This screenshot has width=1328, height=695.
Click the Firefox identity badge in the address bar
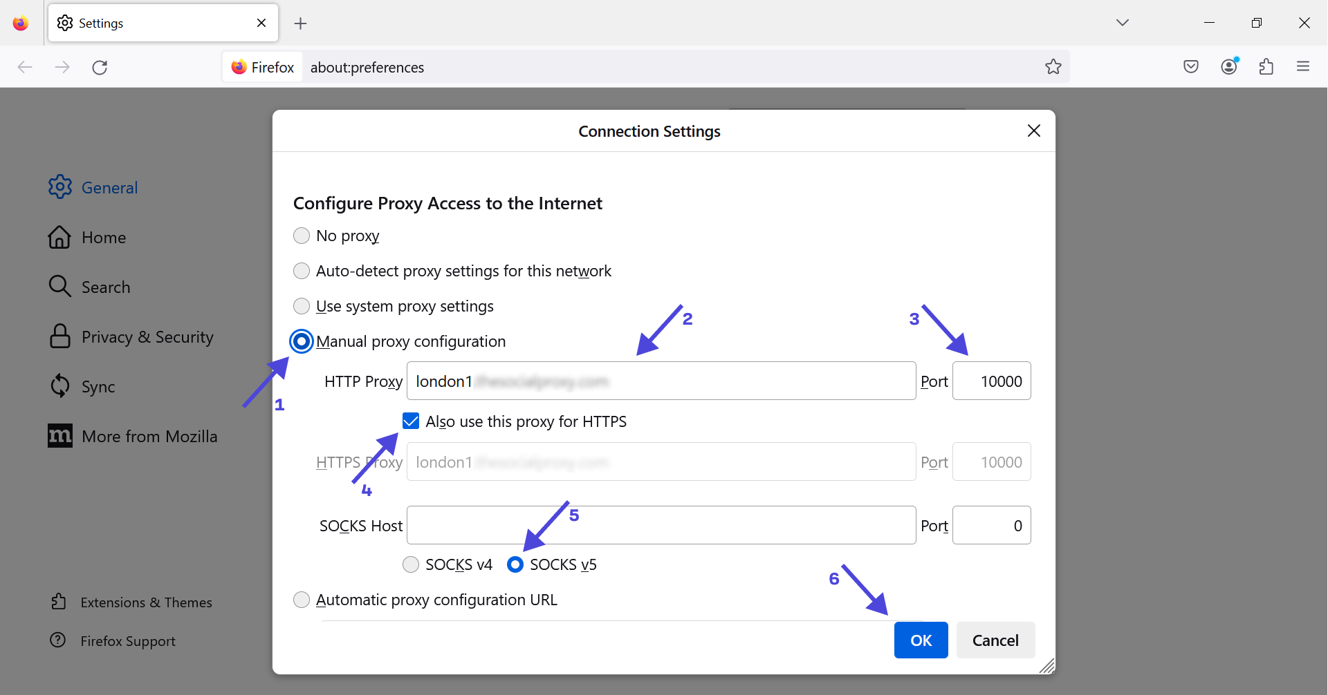pos(263,67)
